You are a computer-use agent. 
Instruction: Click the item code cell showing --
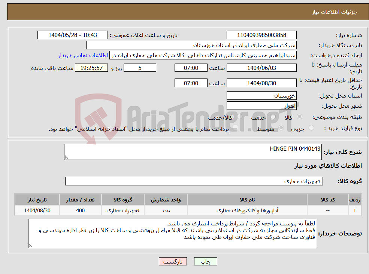click(327, 210)
